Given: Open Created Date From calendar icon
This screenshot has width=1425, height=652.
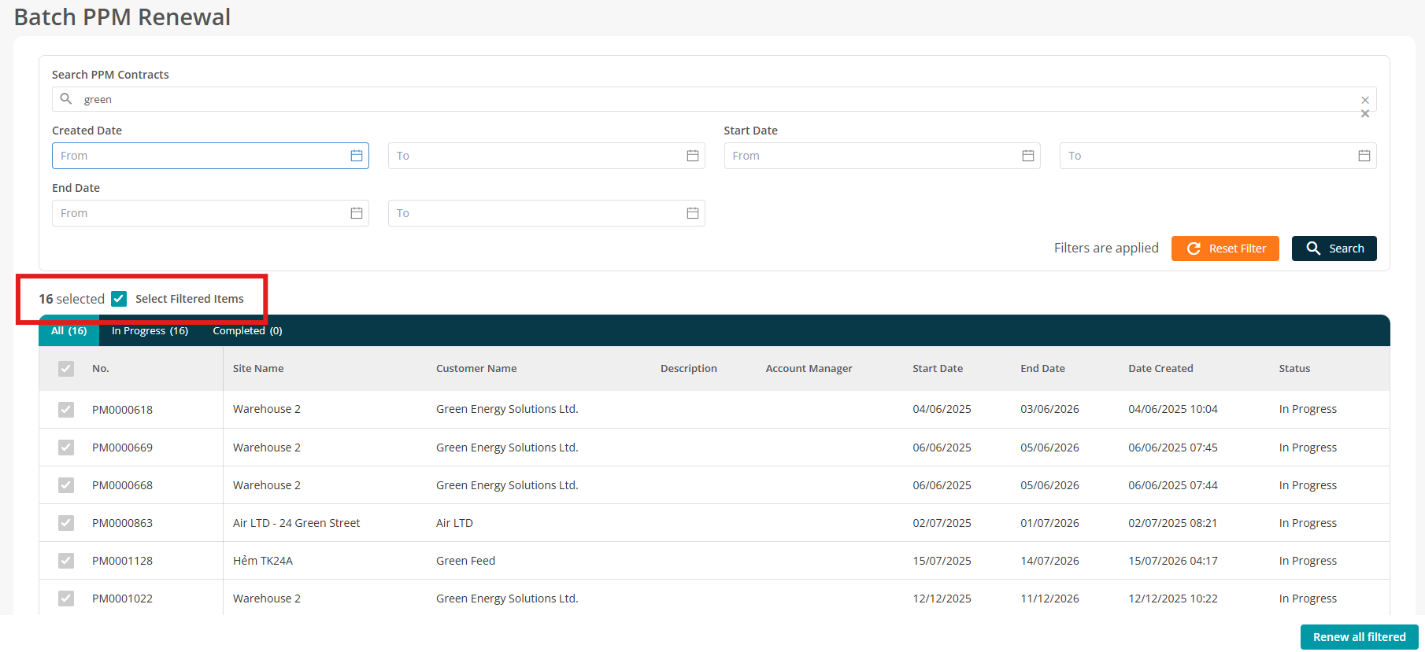Looking at the screenshot, I should tap(357, 156).
